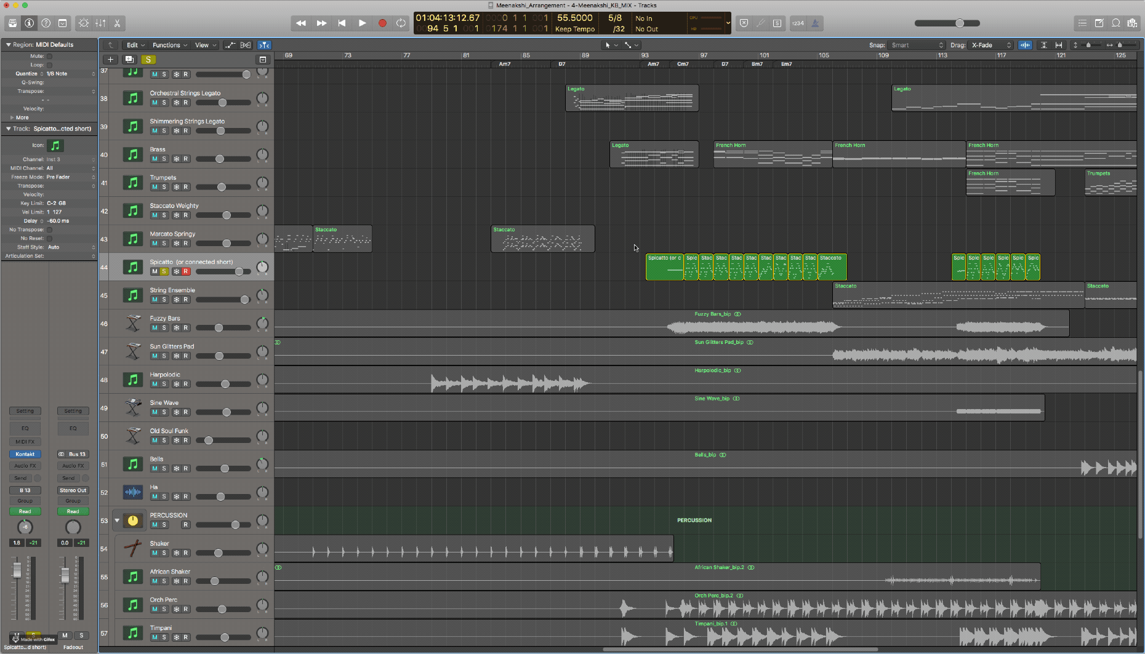Open Quick Help question mark
The width and height of the screenshot is (1145, 654).
point(46,23)
